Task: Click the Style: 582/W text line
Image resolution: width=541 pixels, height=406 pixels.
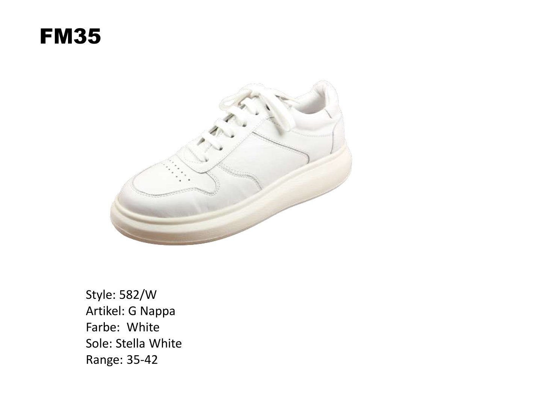Action: pyautogui.click(x=121, y=295)
